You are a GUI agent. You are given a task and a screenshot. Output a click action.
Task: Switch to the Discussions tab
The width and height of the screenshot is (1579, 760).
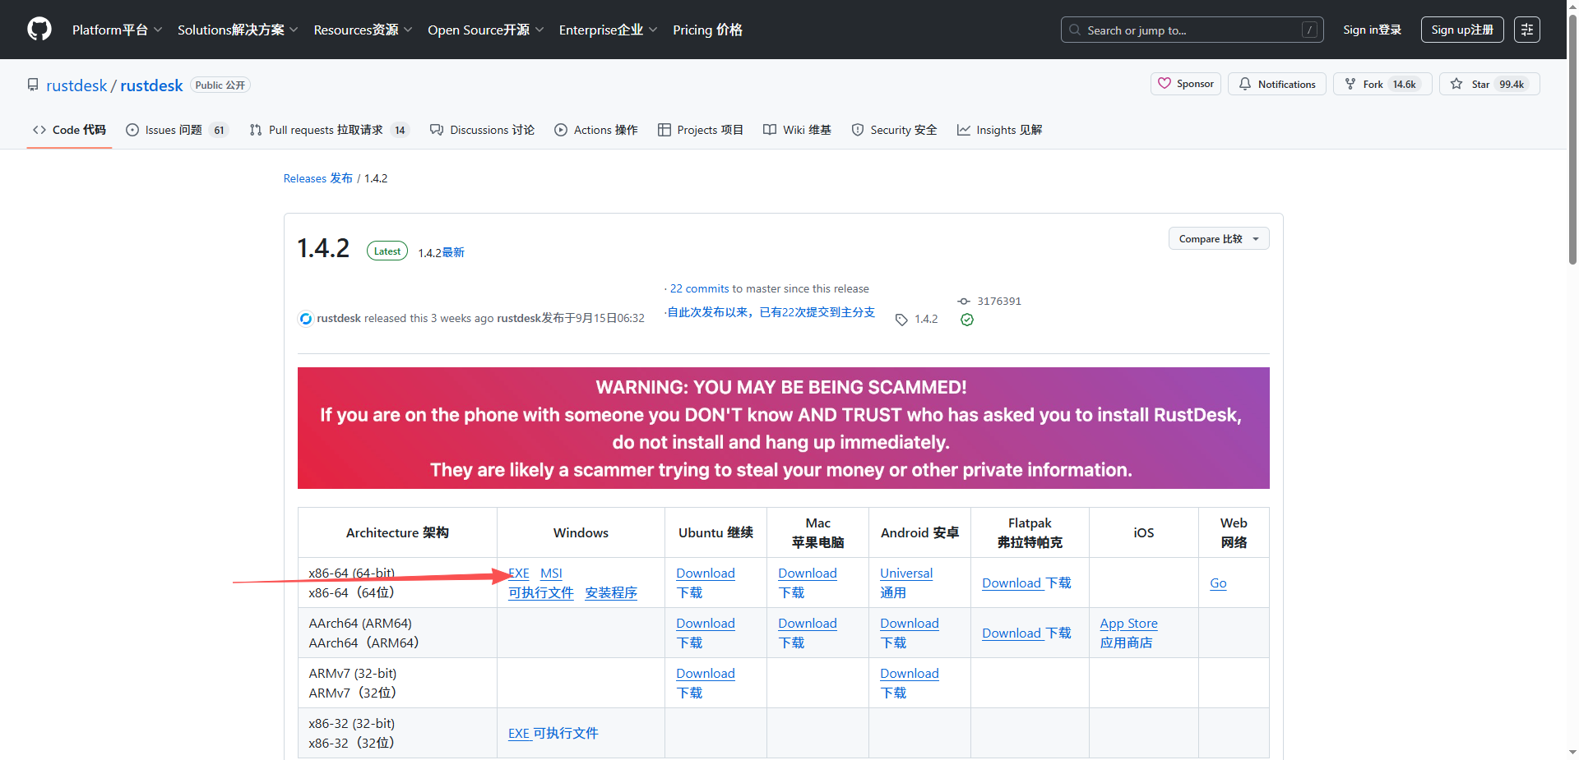[483, 130]
